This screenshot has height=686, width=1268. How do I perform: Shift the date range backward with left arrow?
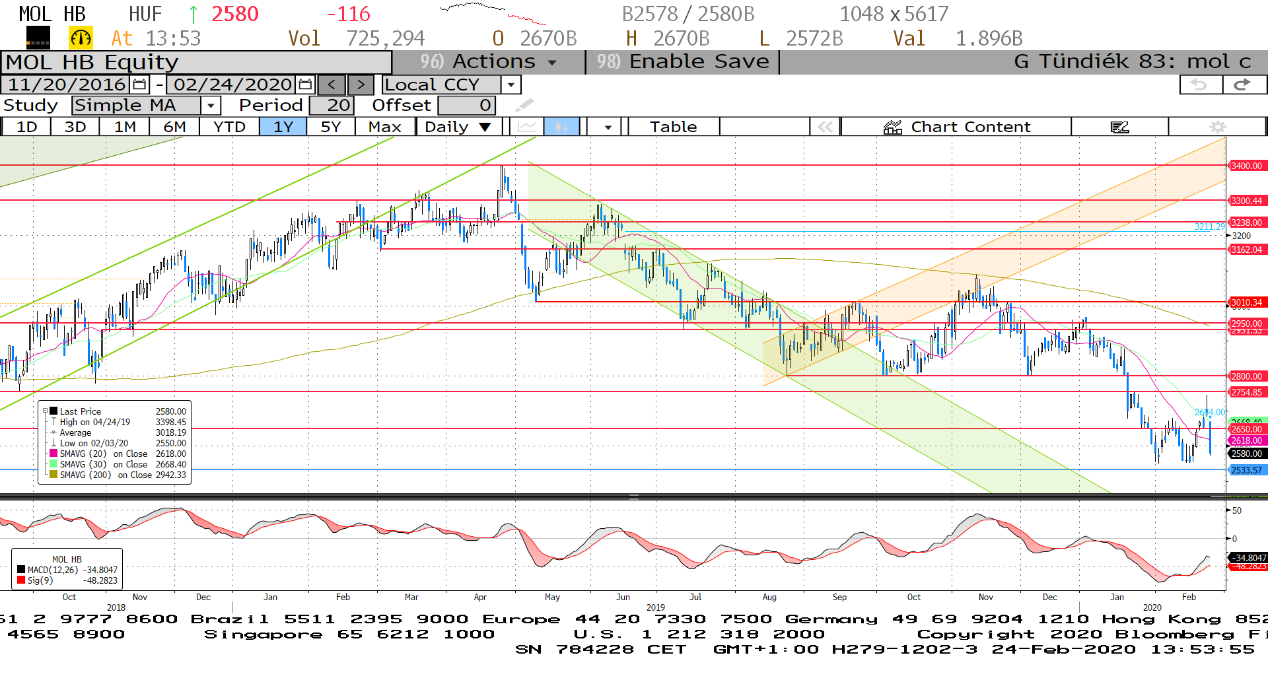pyautogui.click(x=332, y=85)
